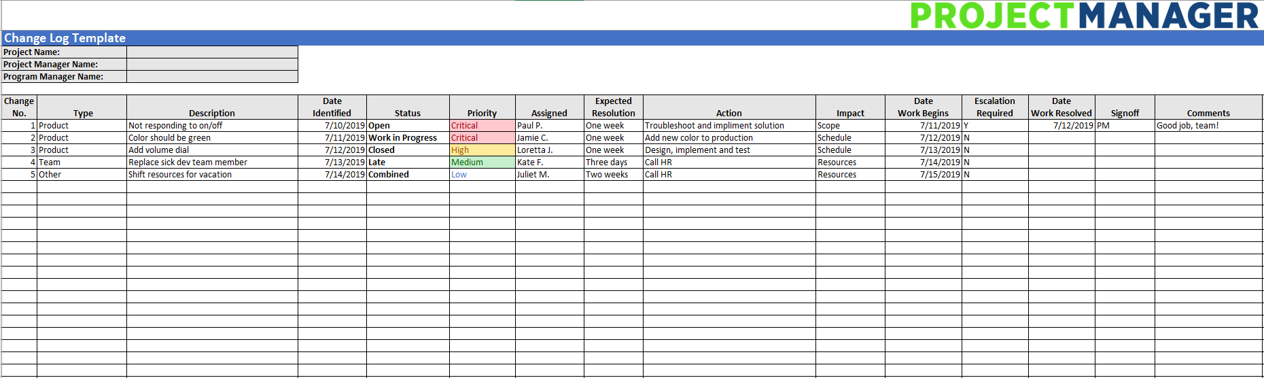This screenshot has width=1264, height=378.
Task: Click assignee cell 'Paul P.'
Action: click(549, 126)
